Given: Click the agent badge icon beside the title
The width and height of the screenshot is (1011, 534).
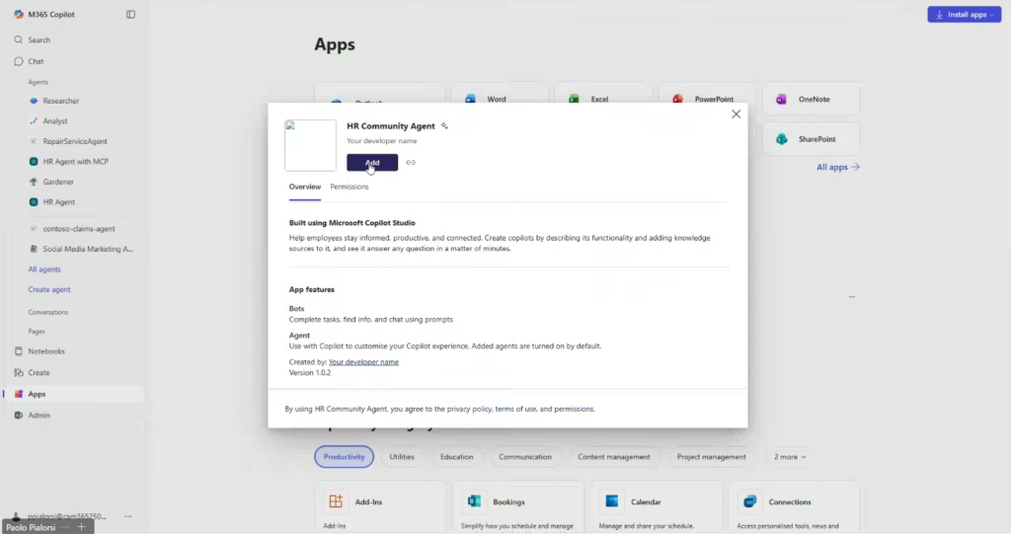Looking at the screenshot, I should pyautogui.click(x=444, y=125).
